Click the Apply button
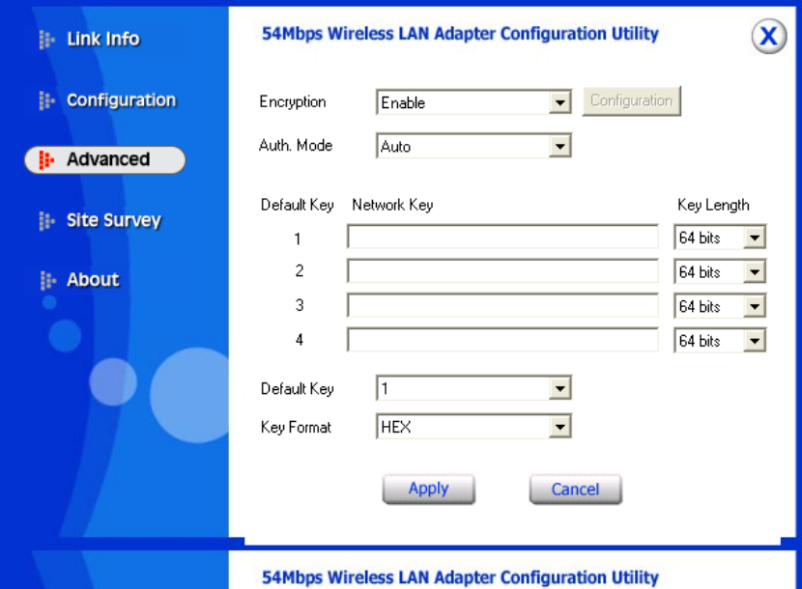The image size is (802, 589). click(x=429, y=489)
